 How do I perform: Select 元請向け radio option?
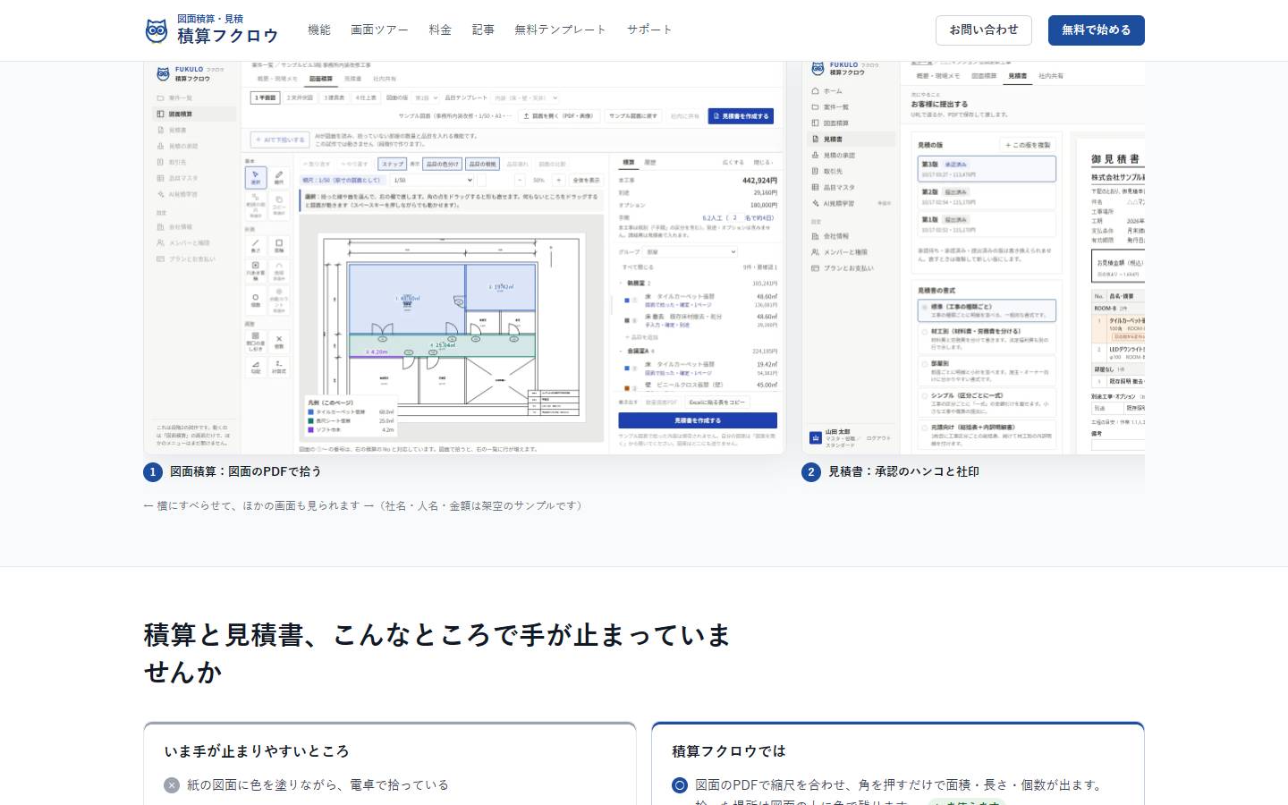924,428
